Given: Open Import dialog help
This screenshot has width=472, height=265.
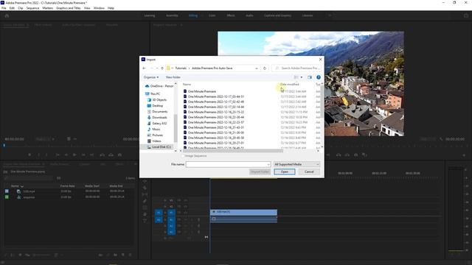Looking at the screenshot, I should click(x=318, y=77).
